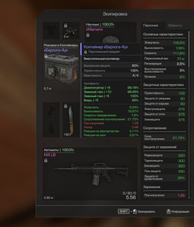Click the Экипировать hint button

[x=137, y=212]
